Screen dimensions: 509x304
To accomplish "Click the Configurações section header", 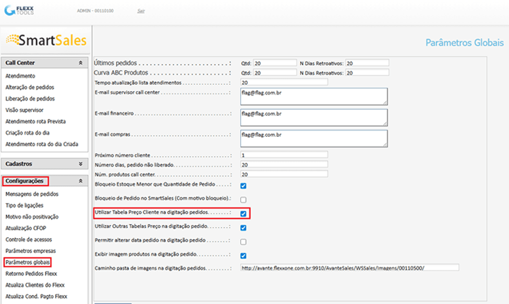I will click(x=45, y=181).
